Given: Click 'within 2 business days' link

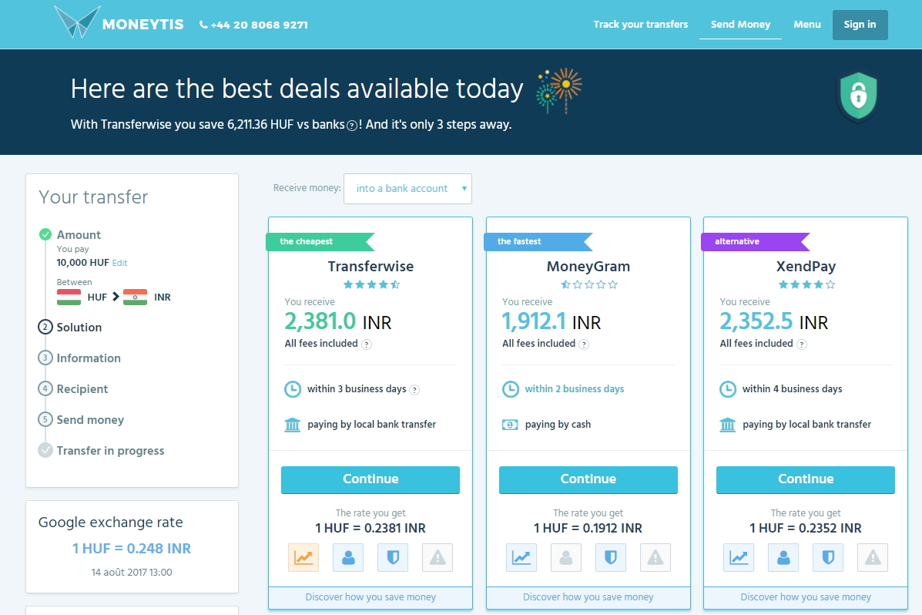Looking at the screenshot, I should [575, 389].
